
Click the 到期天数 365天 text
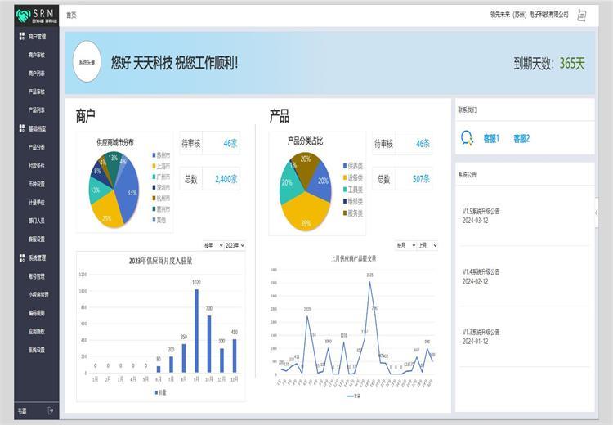coord(549,63)
